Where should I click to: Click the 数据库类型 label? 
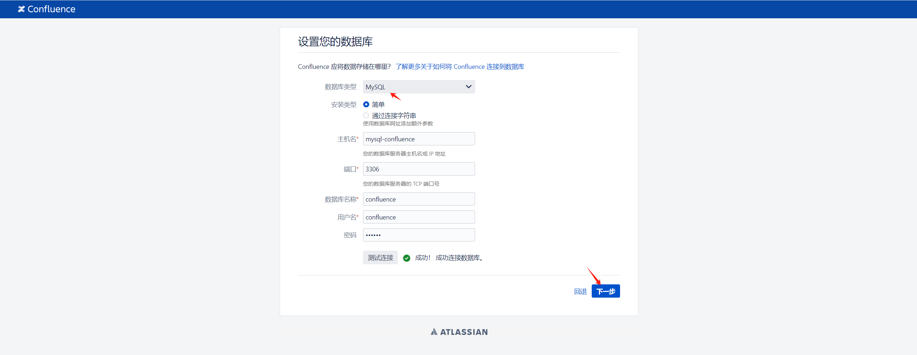[340, 87]
